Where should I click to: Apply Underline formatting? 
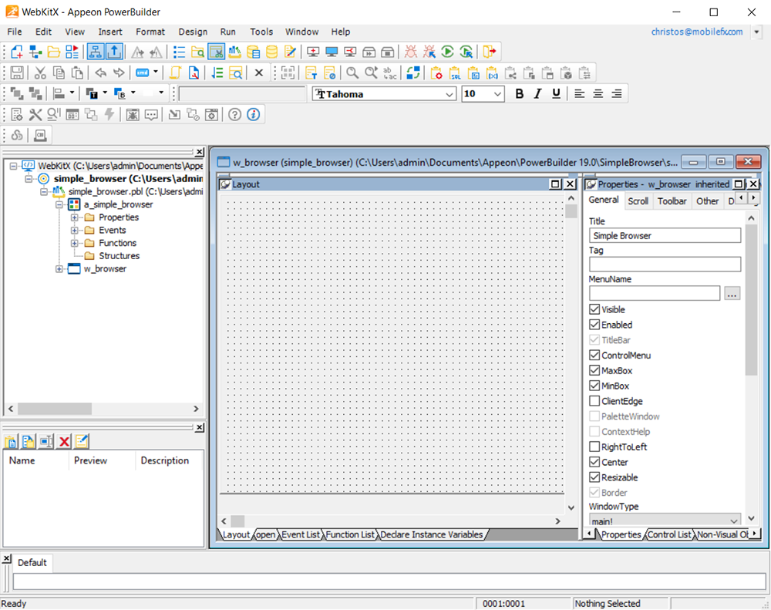[556, 93]
